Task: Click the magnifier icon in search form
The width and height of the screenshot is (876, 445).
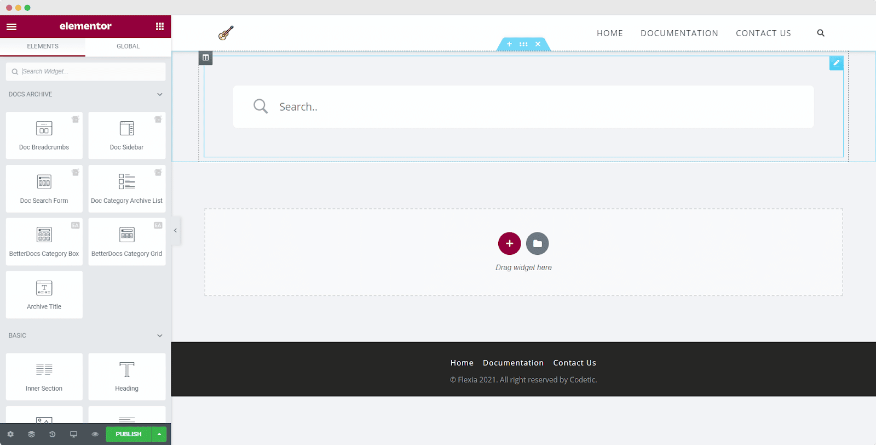Action: [x=261, y=106]
